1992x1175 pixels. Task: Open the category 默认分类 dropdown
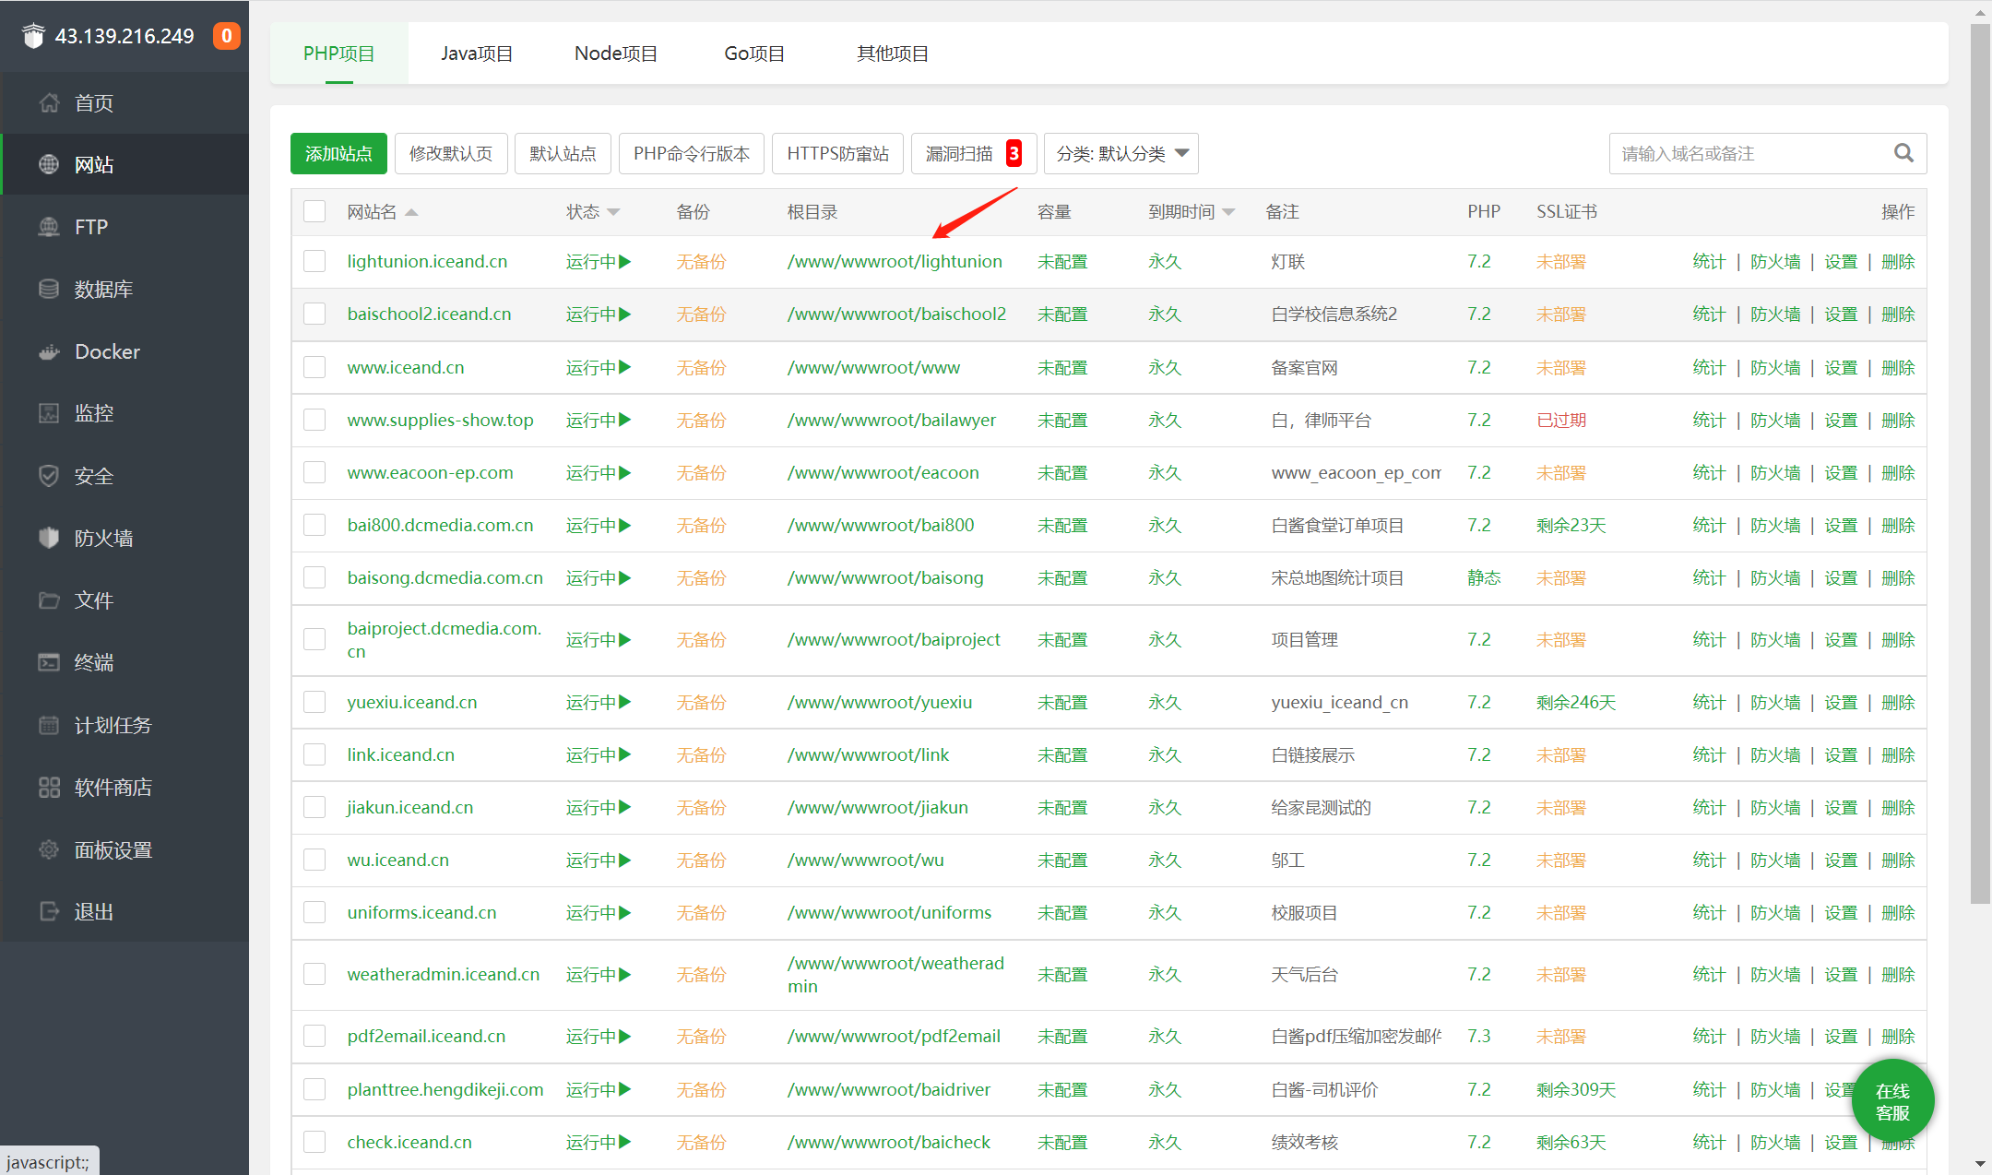pos(1120,153)
